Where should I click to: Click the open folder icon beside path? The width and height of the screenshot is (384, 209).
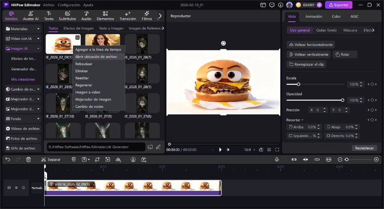pos(150,147)
